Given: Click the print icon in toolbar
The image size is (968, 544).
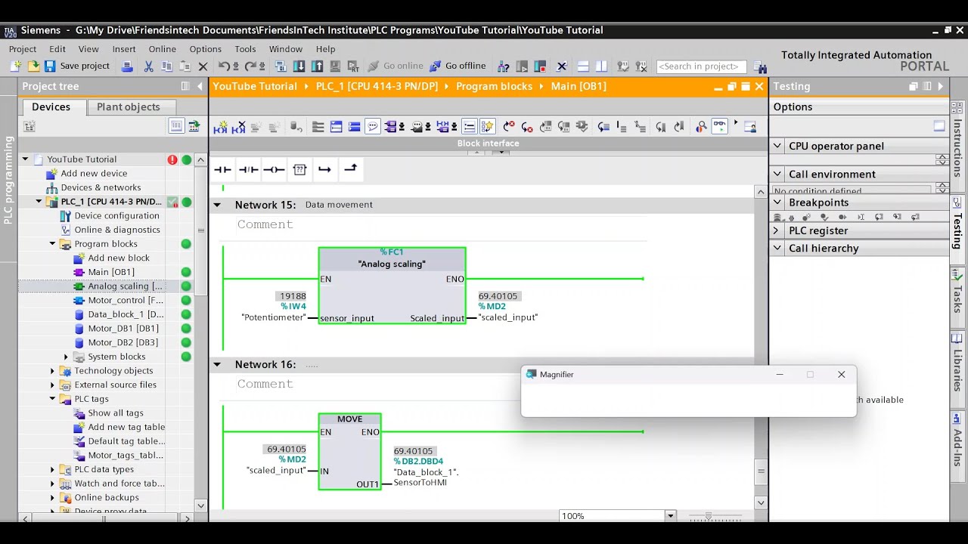Looking at the screenshot, I should point(127,66).
